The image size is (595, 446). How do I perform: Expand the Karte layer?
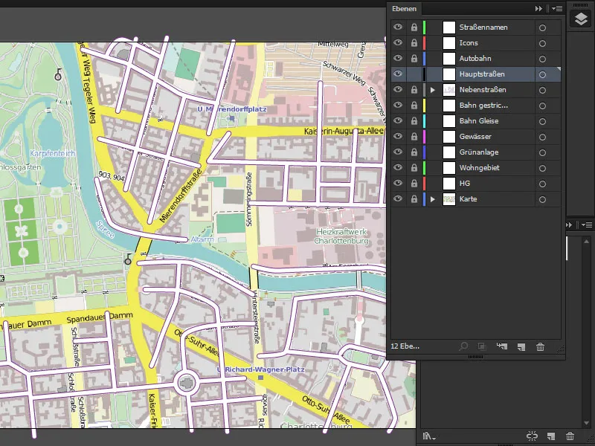433,199
